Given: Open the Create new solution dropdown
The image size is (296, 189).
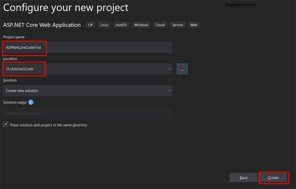Looking at the screenshot, I should click(87, 91).
